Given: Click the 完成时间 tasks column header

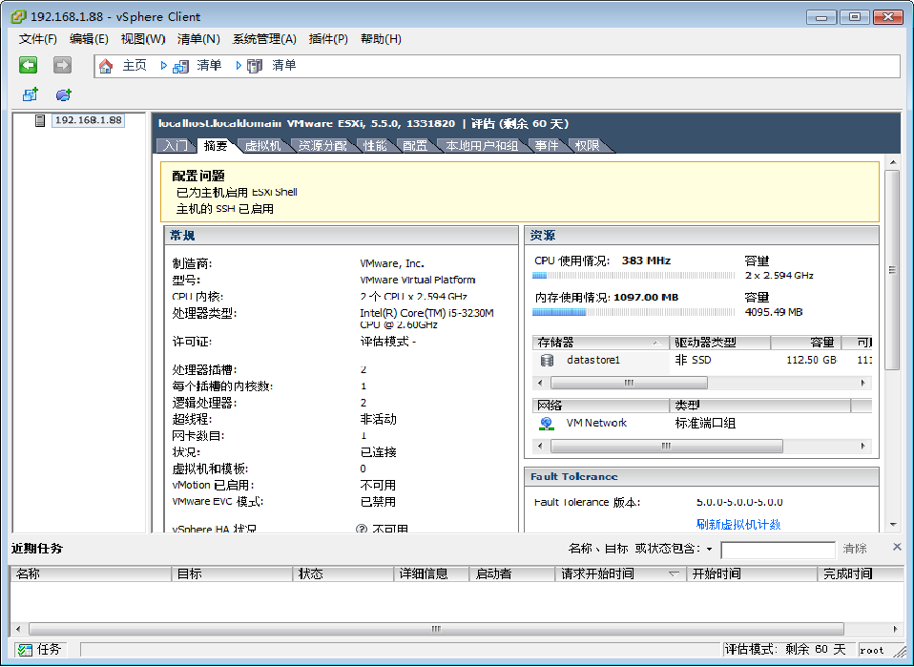Looking at the screenshot, I should click(x=860, y=573).
